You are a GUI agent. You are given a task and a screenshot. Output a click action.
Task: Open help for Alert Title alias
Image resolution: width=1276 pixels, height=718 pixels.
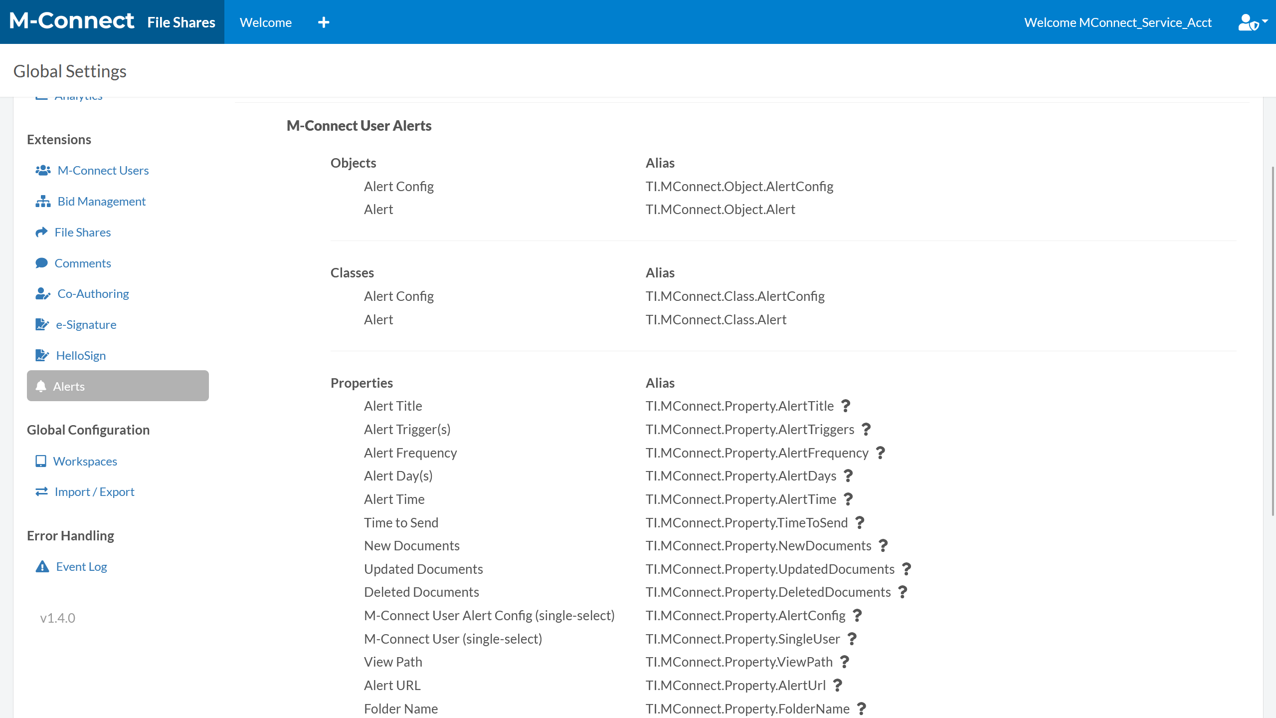click(x=846, y=406)
